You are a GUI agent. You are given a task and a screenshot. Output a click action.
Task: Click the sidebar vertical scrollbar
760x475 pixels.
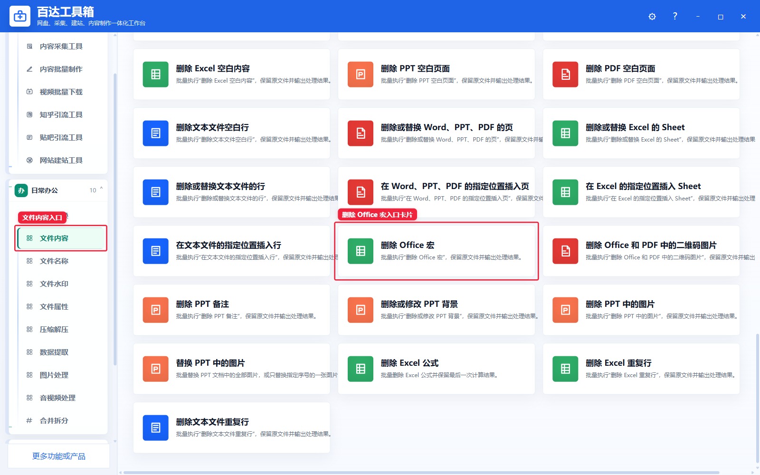pos(115,219)
